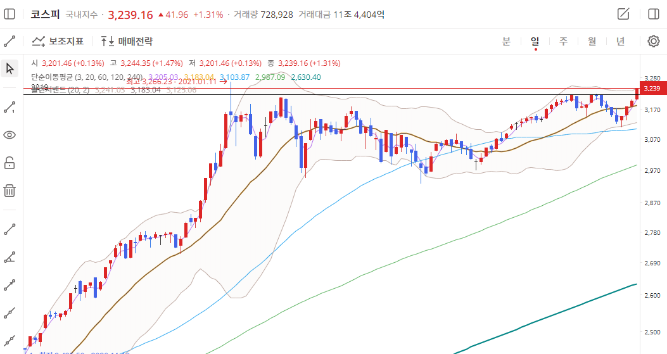Switch chart to 일 daily interval
Image resolution: width=667 pixels, height=354 pixels.
click(535, 41)
